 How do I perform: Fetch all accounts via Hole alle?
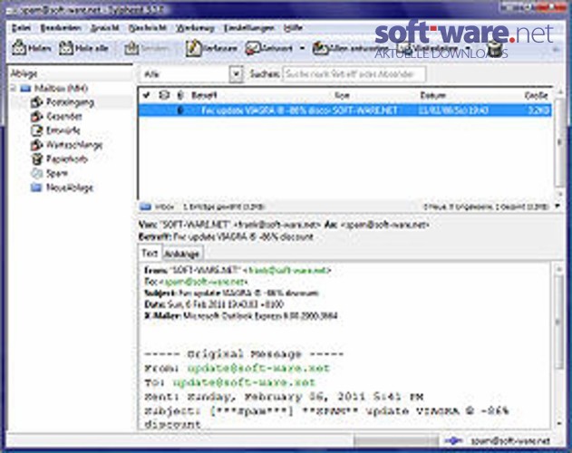click(x=84, y=48)
